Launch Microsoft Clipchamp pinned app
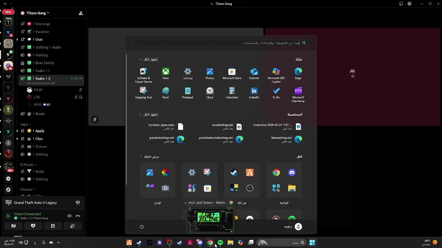The image size is (442, 248). [298, 95]
